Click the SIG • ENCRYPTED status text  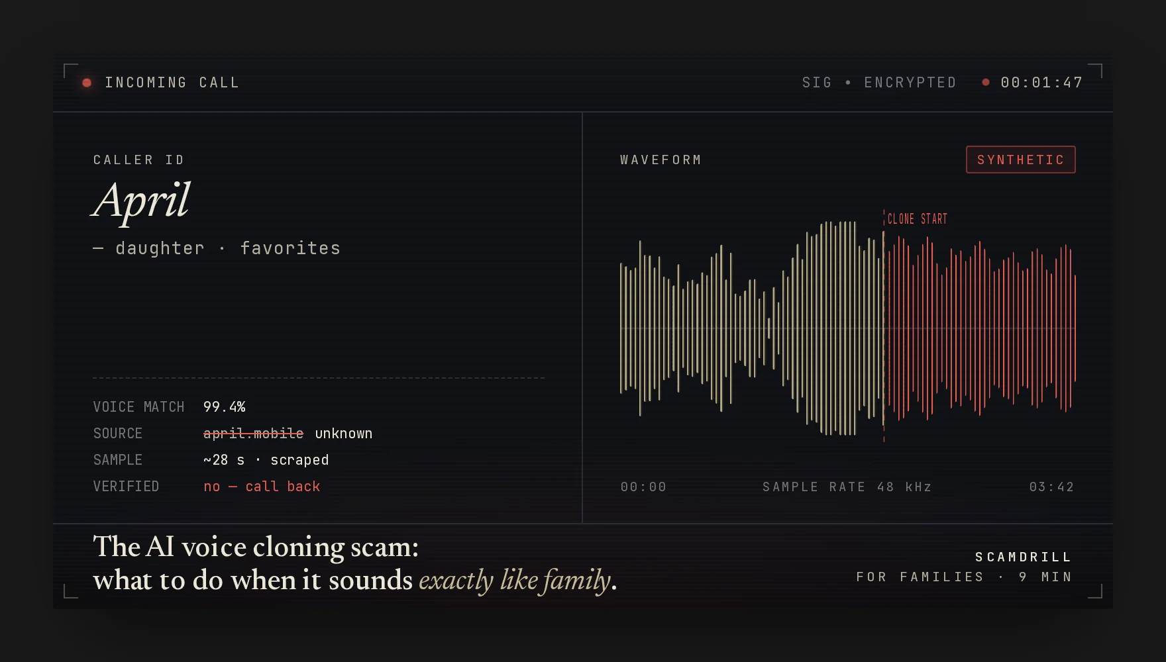(879, 83)
